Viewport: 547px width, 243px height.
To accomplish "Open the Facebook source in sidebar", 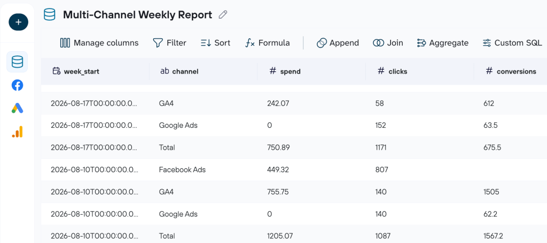I will (17, 85).
